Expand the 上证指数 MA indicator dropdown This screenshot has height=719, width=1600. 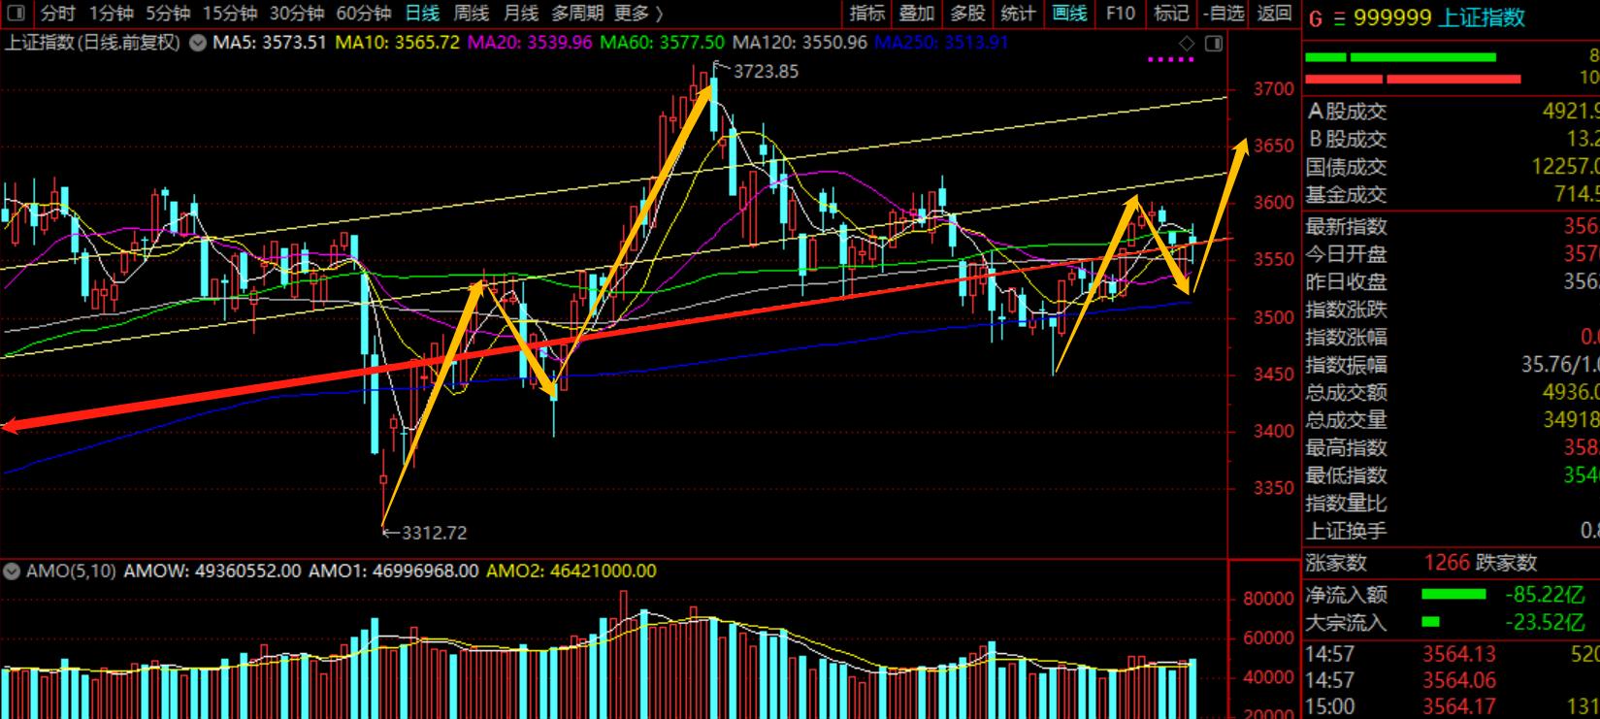click(x=197, y=44)
